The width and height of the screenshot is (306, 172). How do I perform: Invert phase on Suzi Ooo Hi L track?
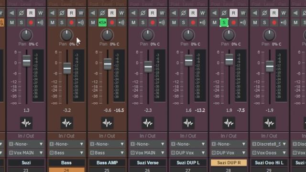point(264,13)
